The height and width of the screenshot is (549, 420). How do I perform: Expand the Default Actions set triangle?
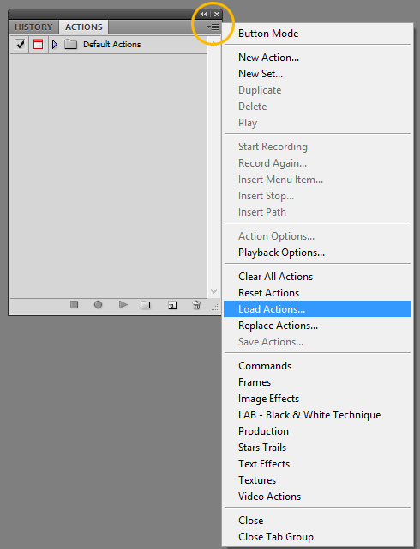pos(55,45)
